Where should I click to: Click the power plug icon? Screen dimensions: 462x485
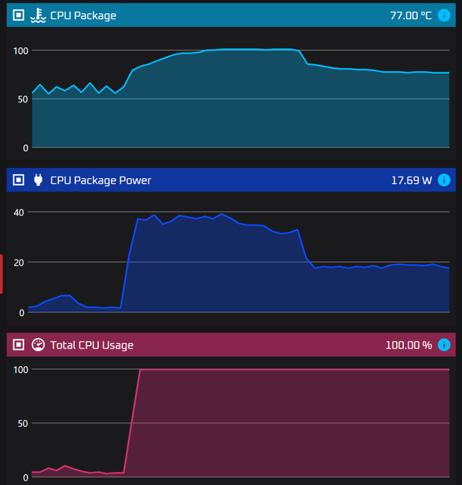[x=38, y=180]
